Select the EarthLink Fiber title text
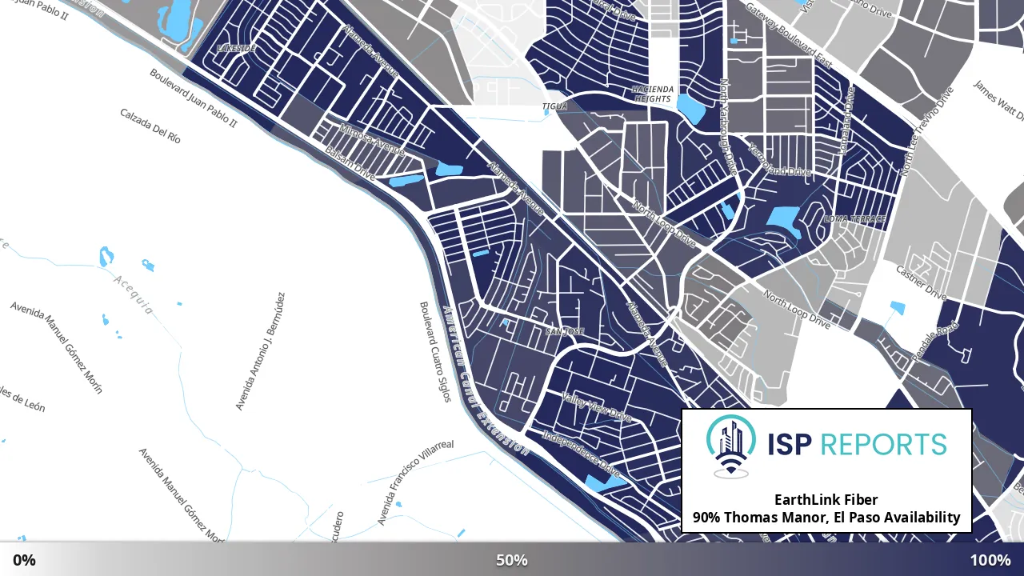1024x576 pixels. tap(826, 500)
